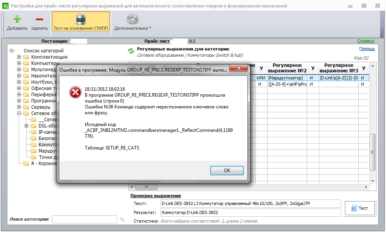This screenshot has height=232, width=386.
Task: Click the DSL-обо folder icon
Action: click(34, 126)
